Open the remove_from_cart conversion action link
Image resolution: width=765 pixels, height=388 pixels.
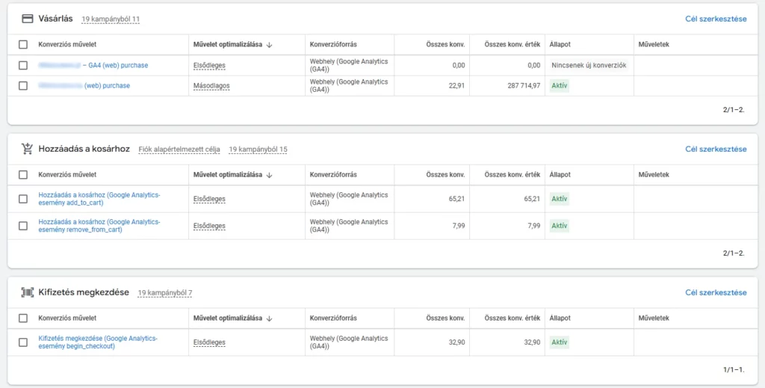[99, 226]
